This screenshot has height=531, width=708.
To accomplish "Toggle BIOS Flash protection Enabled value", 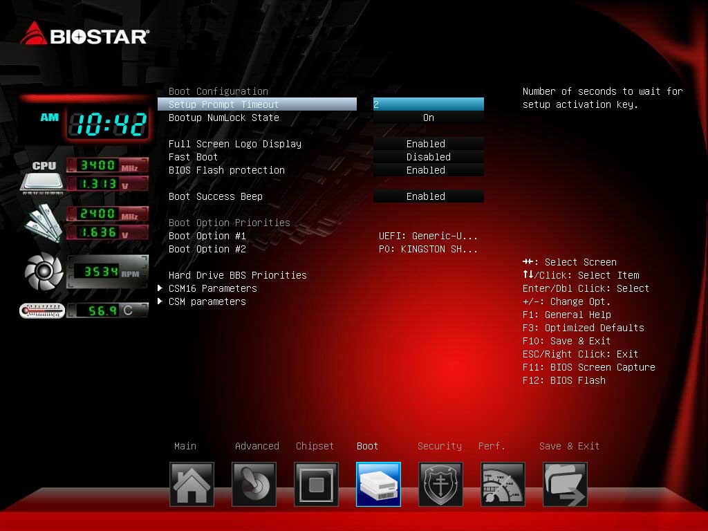I will (429, 170).
